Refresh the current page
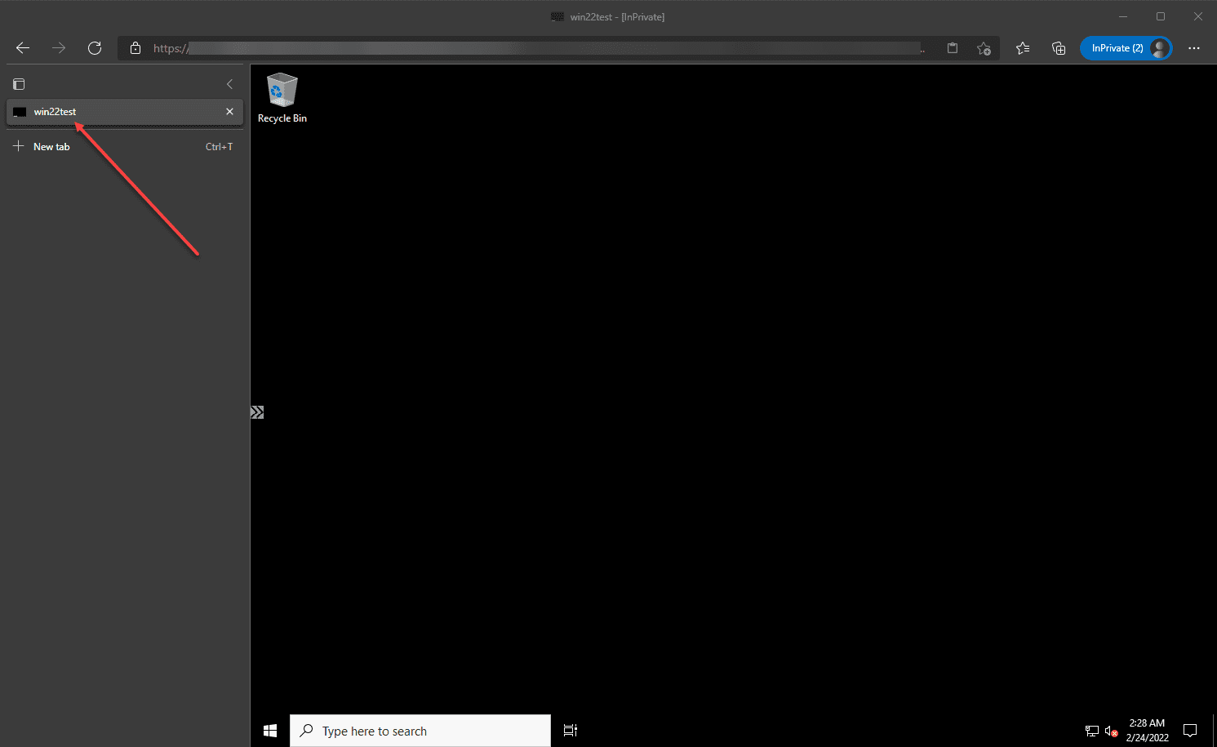1217x747 pixels. 95,48
